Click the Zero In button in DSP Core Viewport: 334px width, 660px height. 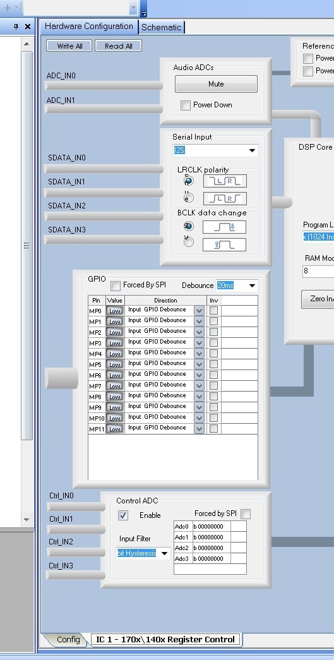click(x=318, y=299)
